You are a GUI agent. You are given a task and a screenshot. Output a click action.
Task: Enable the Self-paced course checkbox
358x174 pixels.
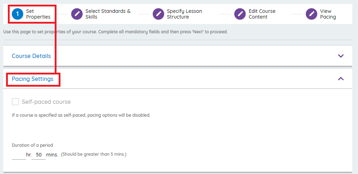(15, 102)
